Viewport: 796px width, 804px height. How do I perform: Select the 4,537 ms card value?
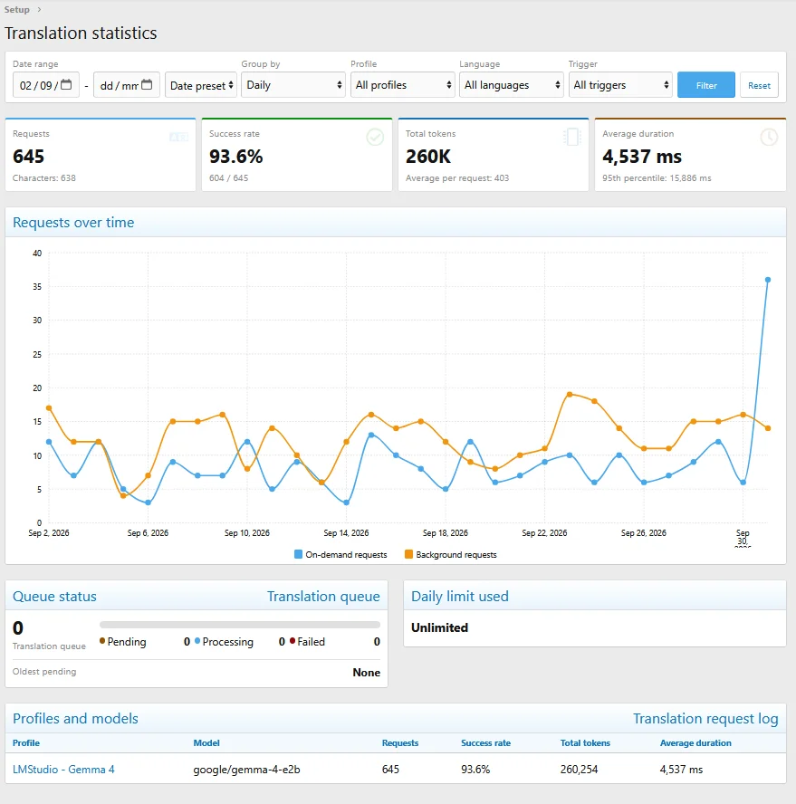tap(642, 157)
